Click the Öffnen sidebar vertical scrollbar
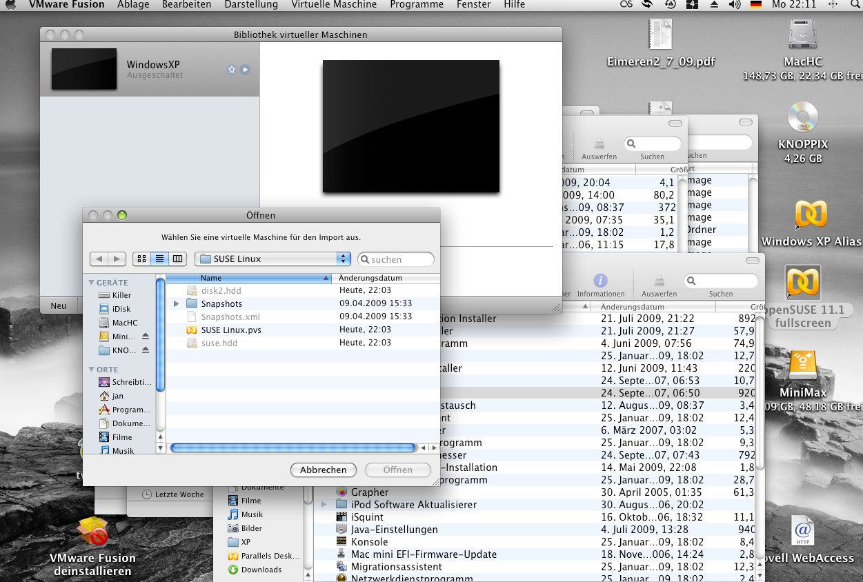The image size is (863, 582). (160, 336)
